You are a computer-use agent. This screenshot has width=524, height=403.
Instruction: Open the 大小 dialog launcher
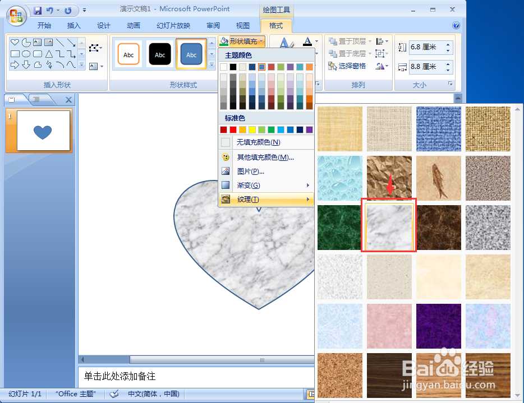451,84
